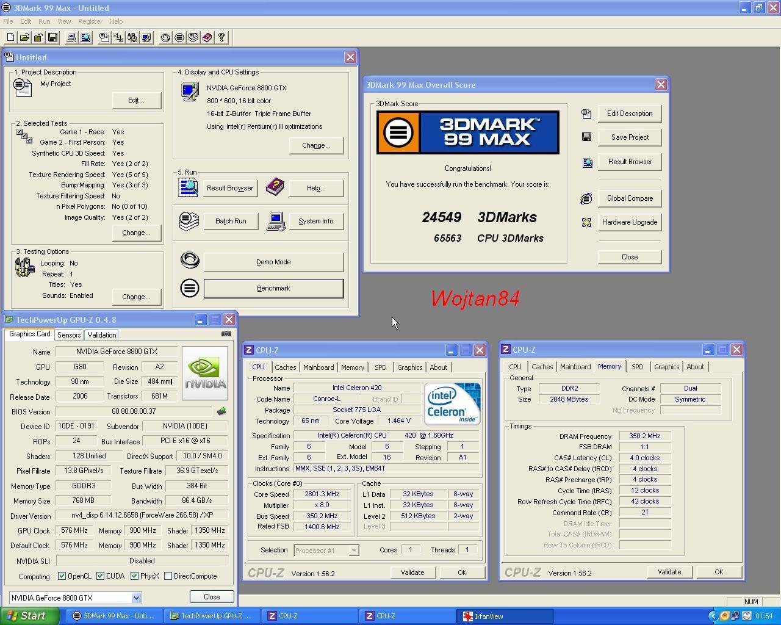Toggle the OpenCL checkbox in GPU-Z
The height and width of the screenshot is (625, 781).
(62, 576)
